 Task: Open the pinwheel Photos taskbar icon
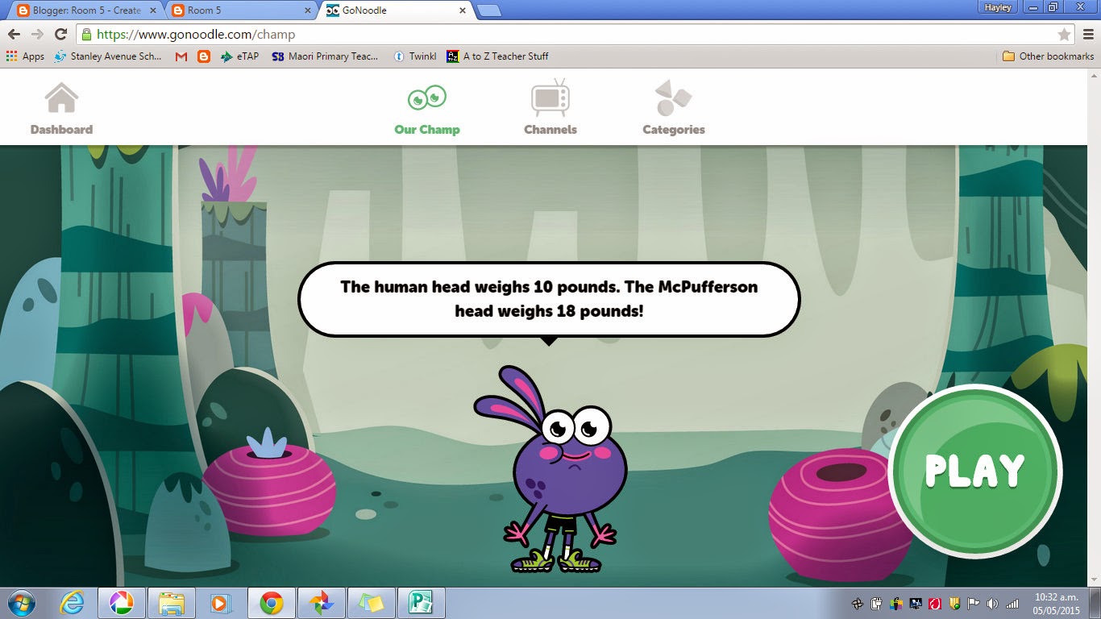[x=322, y=603]
